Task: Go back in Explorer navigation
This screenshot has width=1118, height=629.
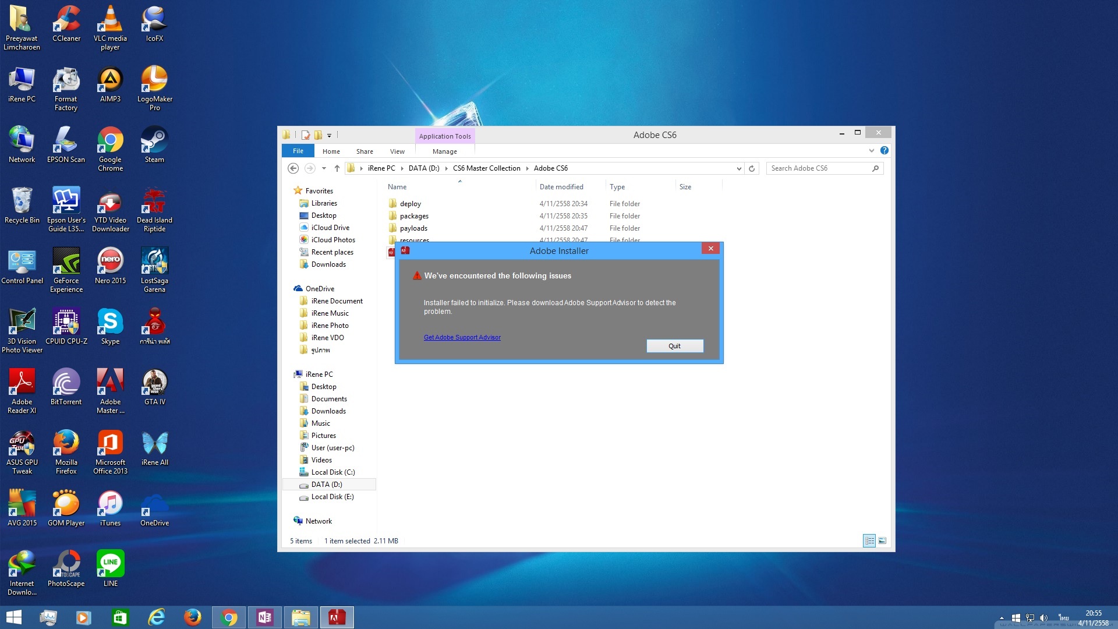Action: 293,168
